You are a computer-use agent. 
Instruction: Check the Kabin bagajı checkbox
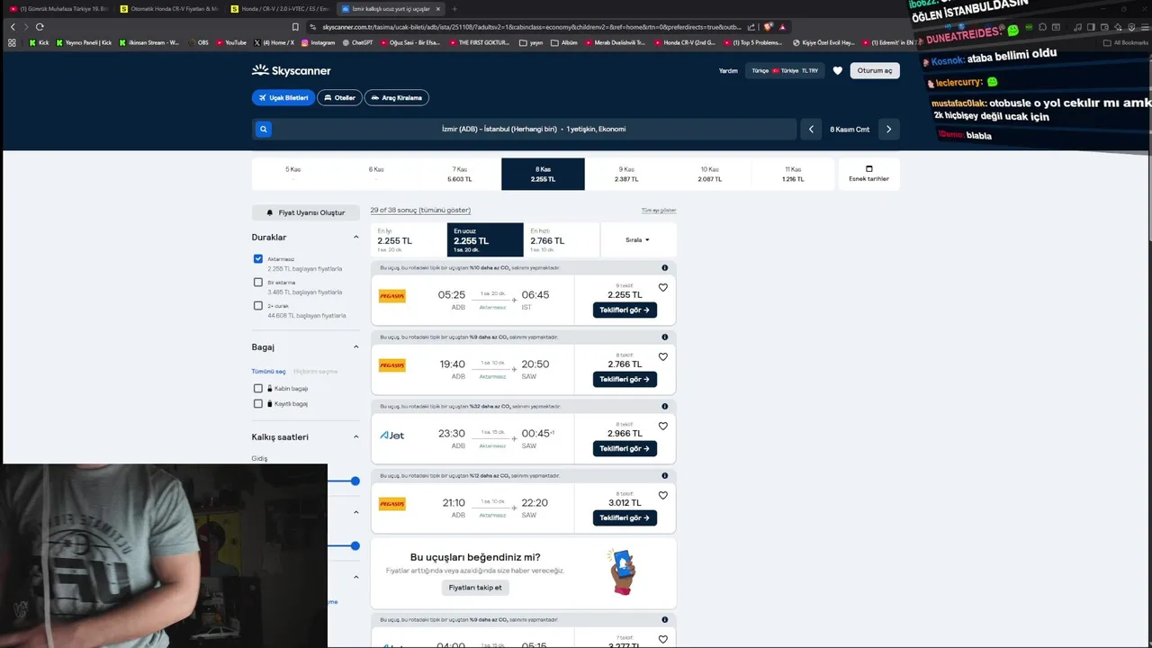258,389
